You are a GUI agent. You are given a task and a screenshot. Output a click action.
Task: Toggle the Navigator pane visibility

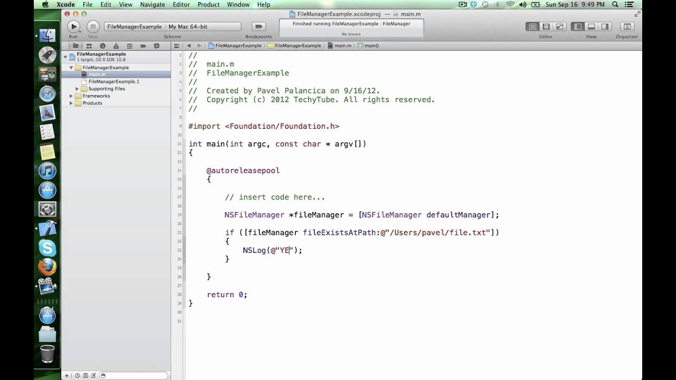[578, 26]
